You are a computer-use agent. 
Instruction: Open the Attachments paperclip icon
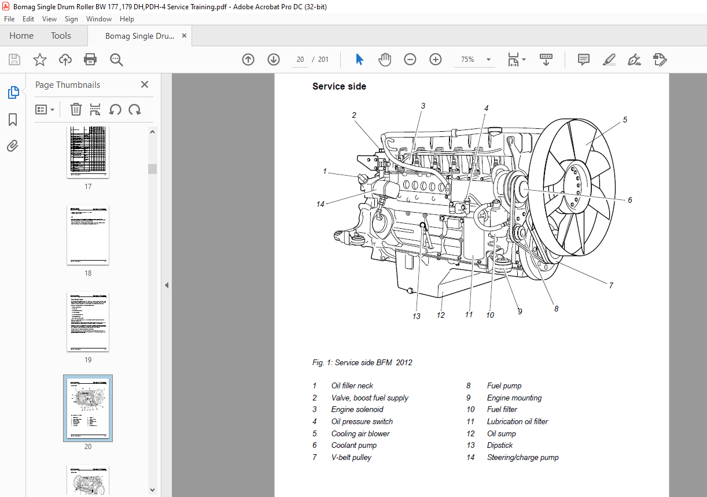pyautogui.click(x=13, y=146)
